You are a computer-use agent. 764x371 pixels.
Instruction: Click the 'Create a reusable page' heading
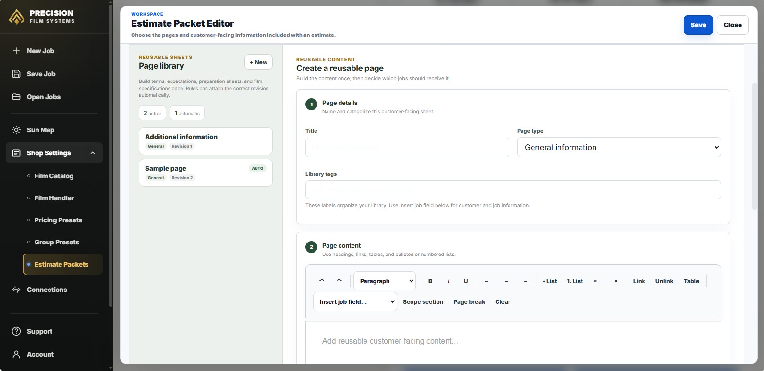click(x=340, y=68)
